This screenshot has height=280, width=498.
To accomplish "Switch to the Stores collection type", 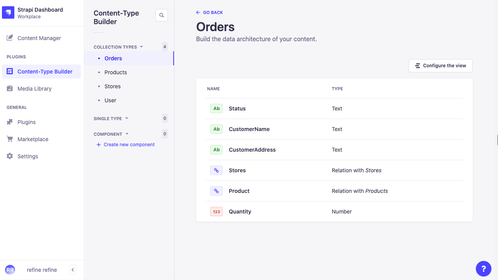I will [x=112, y=86].
